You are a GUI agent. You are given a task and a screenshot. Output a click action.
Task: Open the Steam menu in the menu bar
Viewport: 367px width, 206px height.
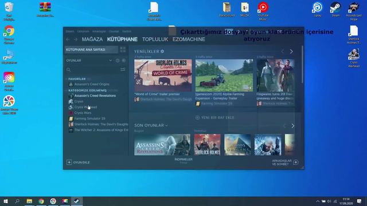(x=70, y=31)
